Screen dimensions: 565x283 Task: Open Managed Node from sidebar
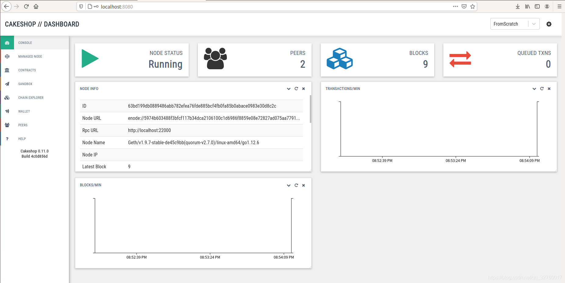pyautogui.click(x=30, y=56)
